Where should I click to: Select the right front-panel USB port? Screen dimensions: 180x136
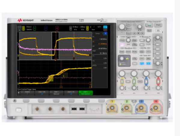click(82, 109)
